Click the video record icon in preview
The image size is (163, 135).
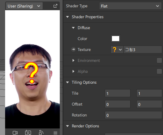click(15, 133)
